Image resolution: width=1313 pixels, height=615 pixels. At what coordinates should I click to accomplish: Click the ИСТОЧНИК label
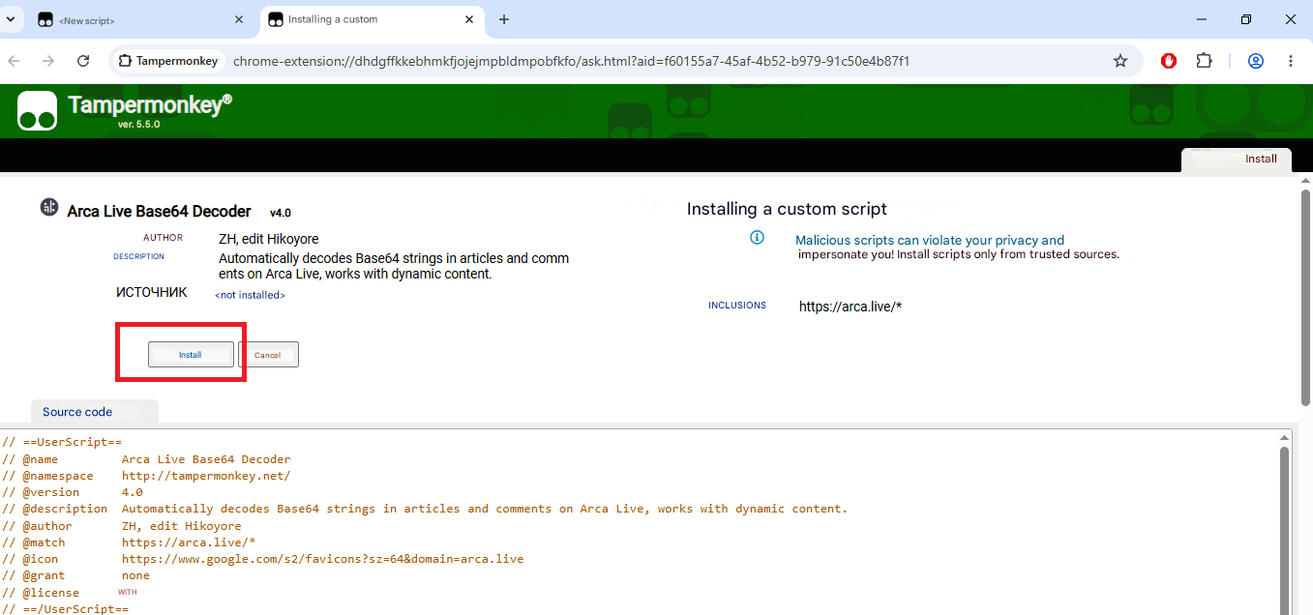point(152,292)
